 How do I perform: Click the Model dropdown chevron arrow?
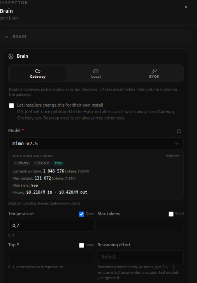(x=177, y=144)
